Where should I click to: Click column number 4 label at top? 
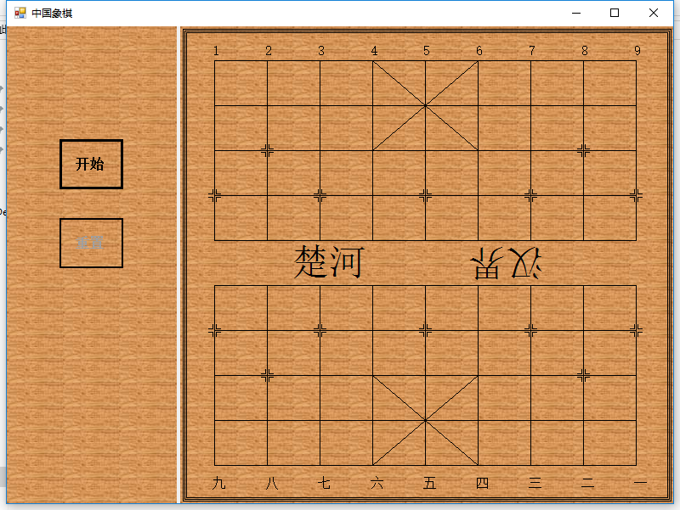(374, 51)
